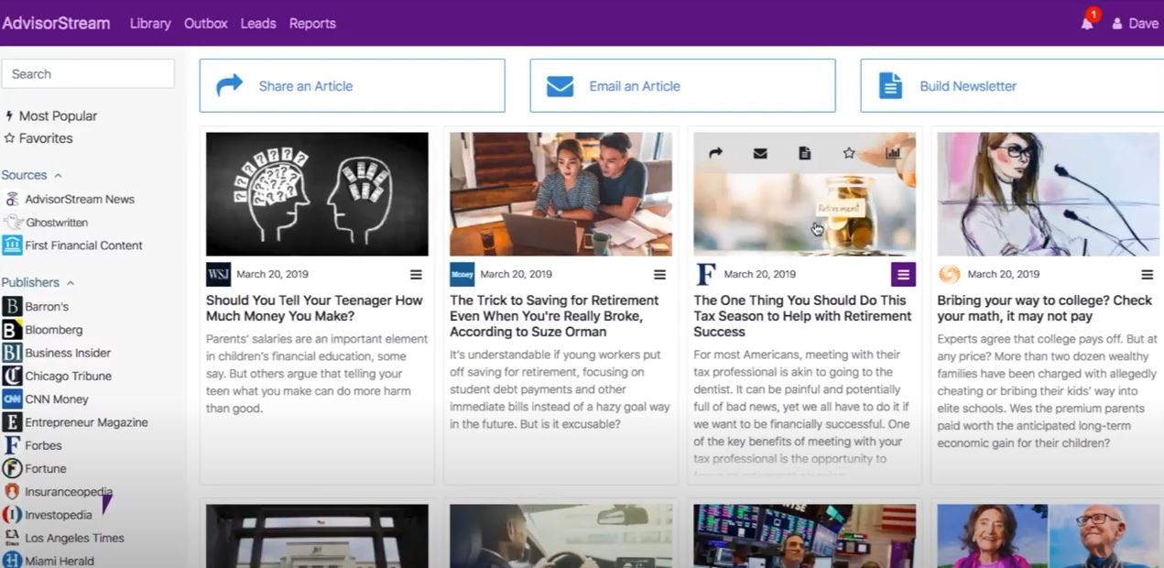The height and width of the screenshot is (568, 1164).
Task: Open the woman at microphones illustration thumbnail
Action: click(1049, 194)
